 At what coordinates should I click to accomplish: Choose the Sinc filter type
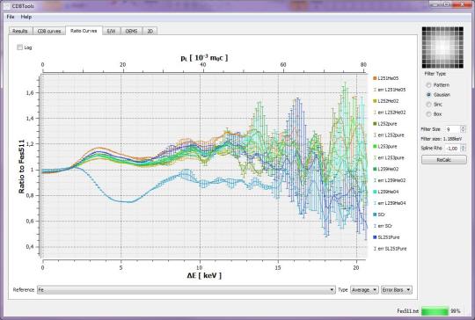(428, 105)
